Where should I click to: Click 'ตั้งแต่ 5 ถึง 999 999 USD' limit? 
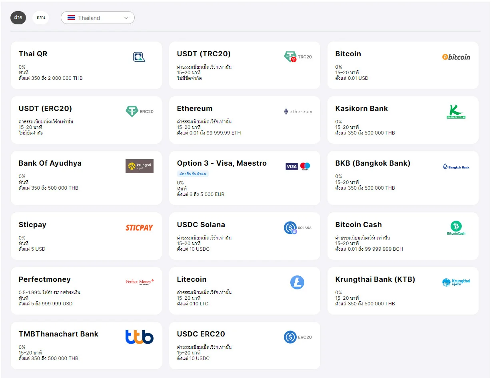46,304
